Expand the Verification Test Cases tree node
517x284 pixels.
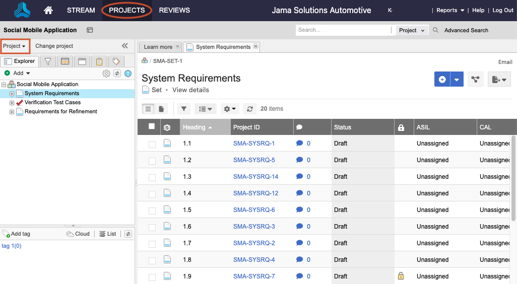[12, 103]
